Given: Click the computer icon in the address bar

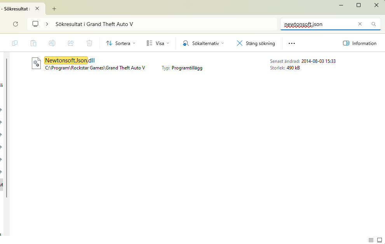Looking at the screenshot, I should pyautogui.click(x=35, y=24).
